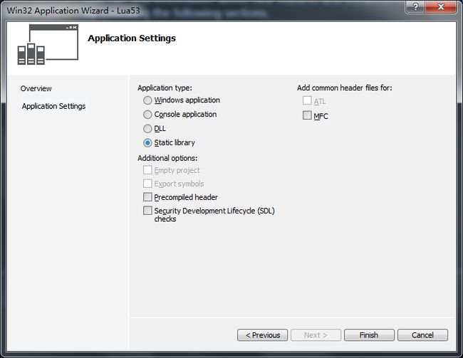463x358 pixels.
Task: Choose Console application type
Action: (x=147, y=115)
